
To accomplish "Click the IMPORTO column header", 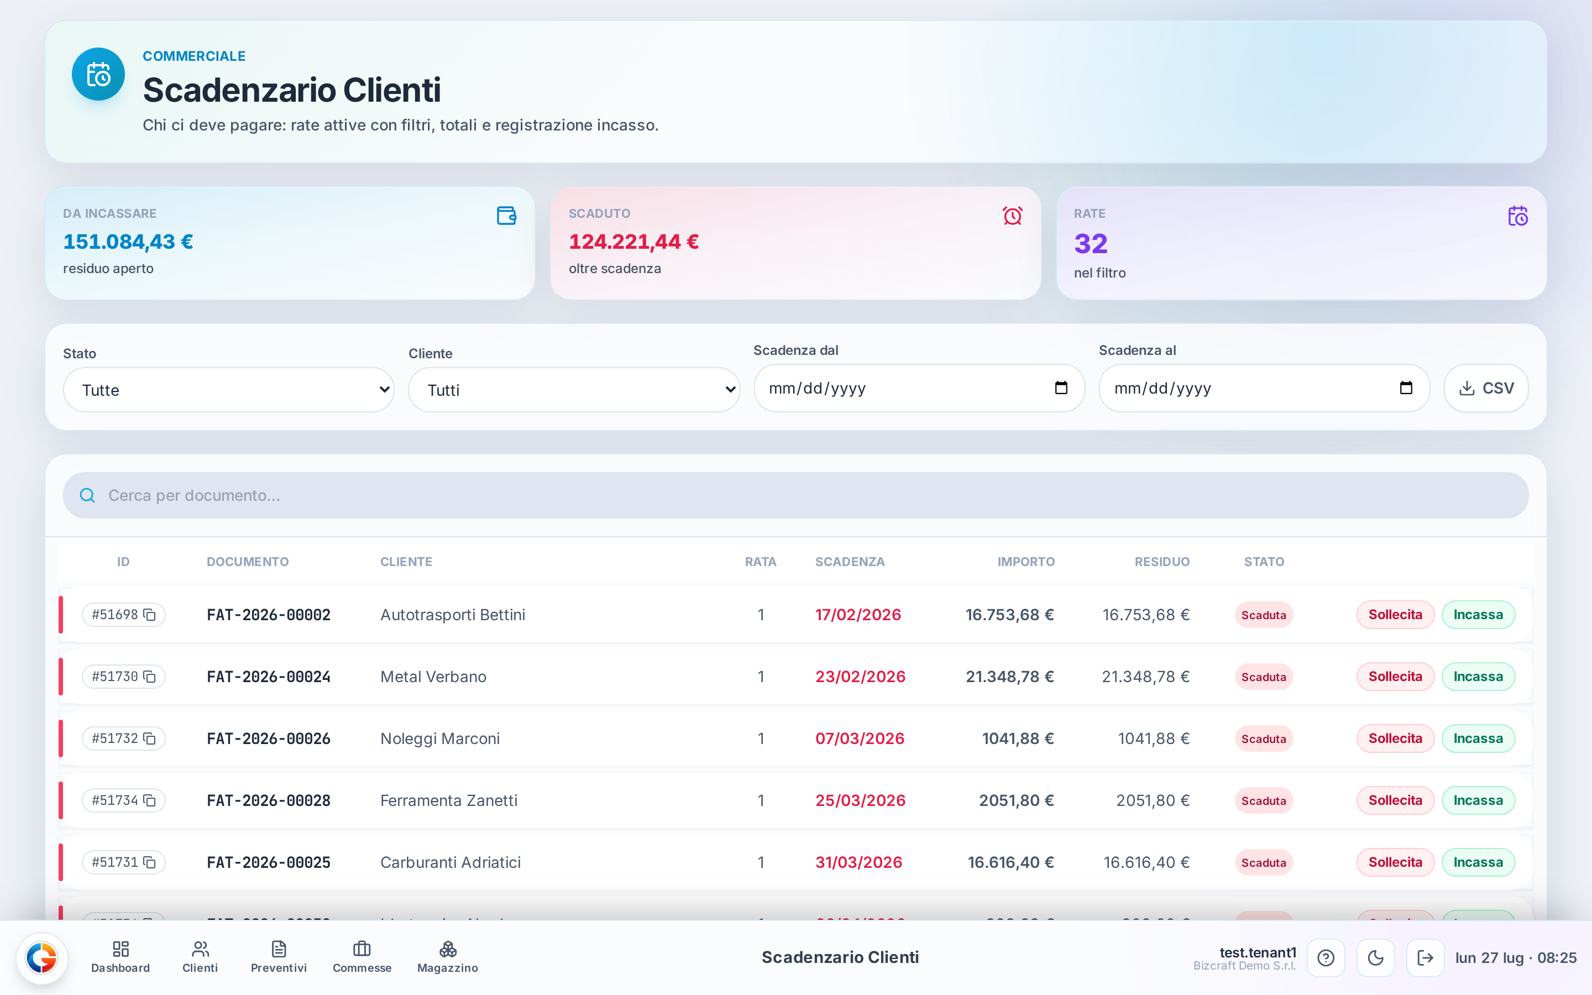I will click(x=1025, y=561).
